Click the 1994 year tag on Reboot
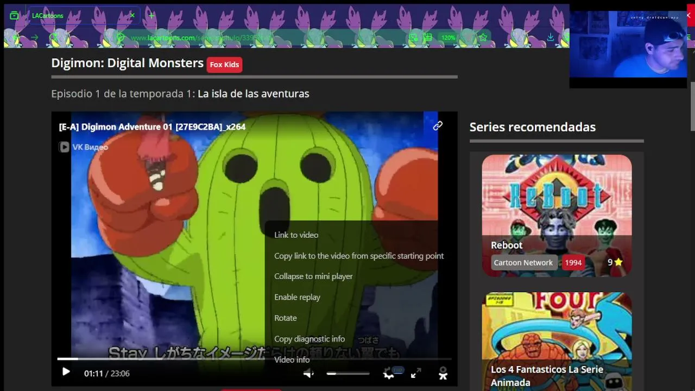 point(573,262)
